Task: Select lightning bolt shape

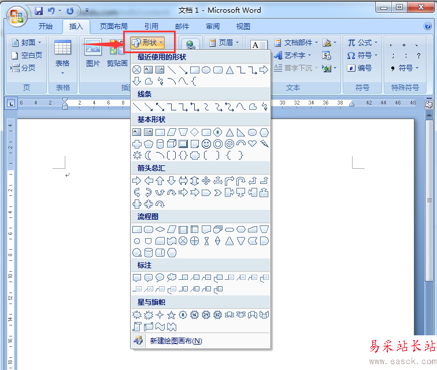Action: [264, 143]
